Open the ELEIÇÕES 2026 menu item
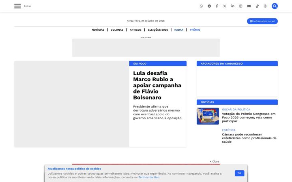 click(158, 30)
